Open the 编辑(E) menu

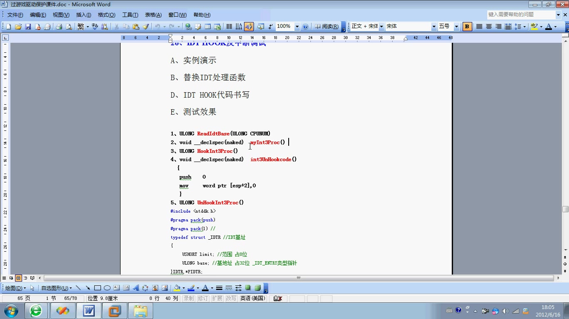coord(38,15)
